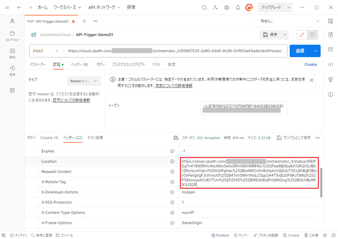
Task: Open the help question mark icon
Action: click(x=333, y=235)
